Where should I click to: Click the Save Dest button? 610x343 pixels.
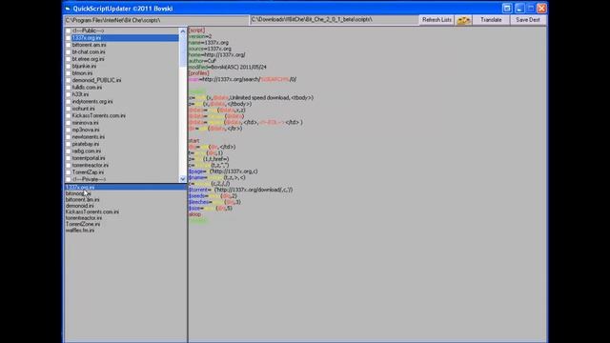(x=528, y=20)
